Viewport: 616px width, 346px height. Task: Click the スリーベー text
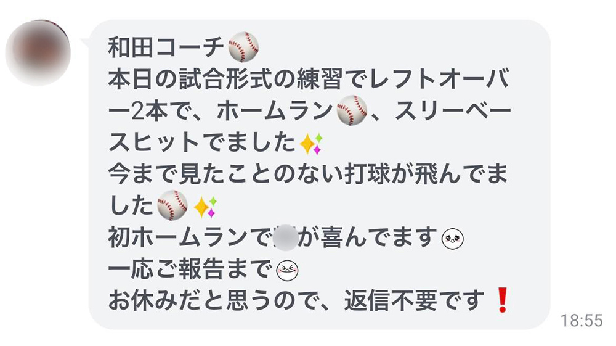click(x=453, y=111)
